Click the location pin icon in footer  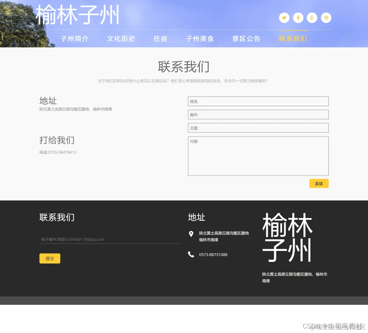pyautogui.click(x=191, y=234)
